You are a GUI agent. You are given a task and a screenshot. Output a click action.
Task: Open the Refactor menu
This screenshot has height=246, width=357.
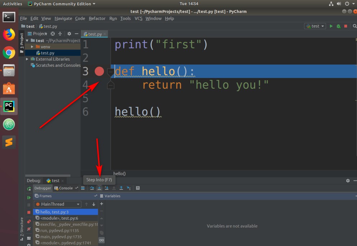pos(97,18)
